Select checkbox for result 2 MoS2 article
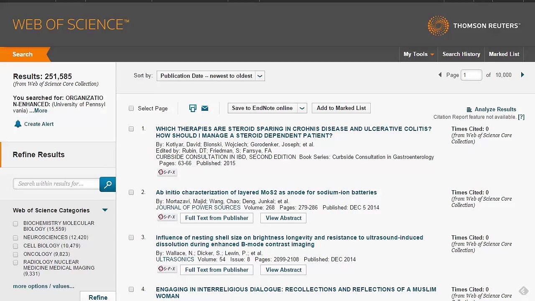The image size is (535, 301). coord(131,192)
